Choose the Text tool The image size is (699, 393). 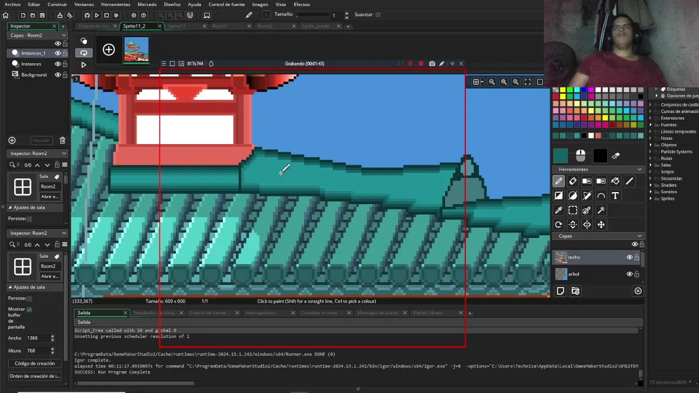point(615,195)
